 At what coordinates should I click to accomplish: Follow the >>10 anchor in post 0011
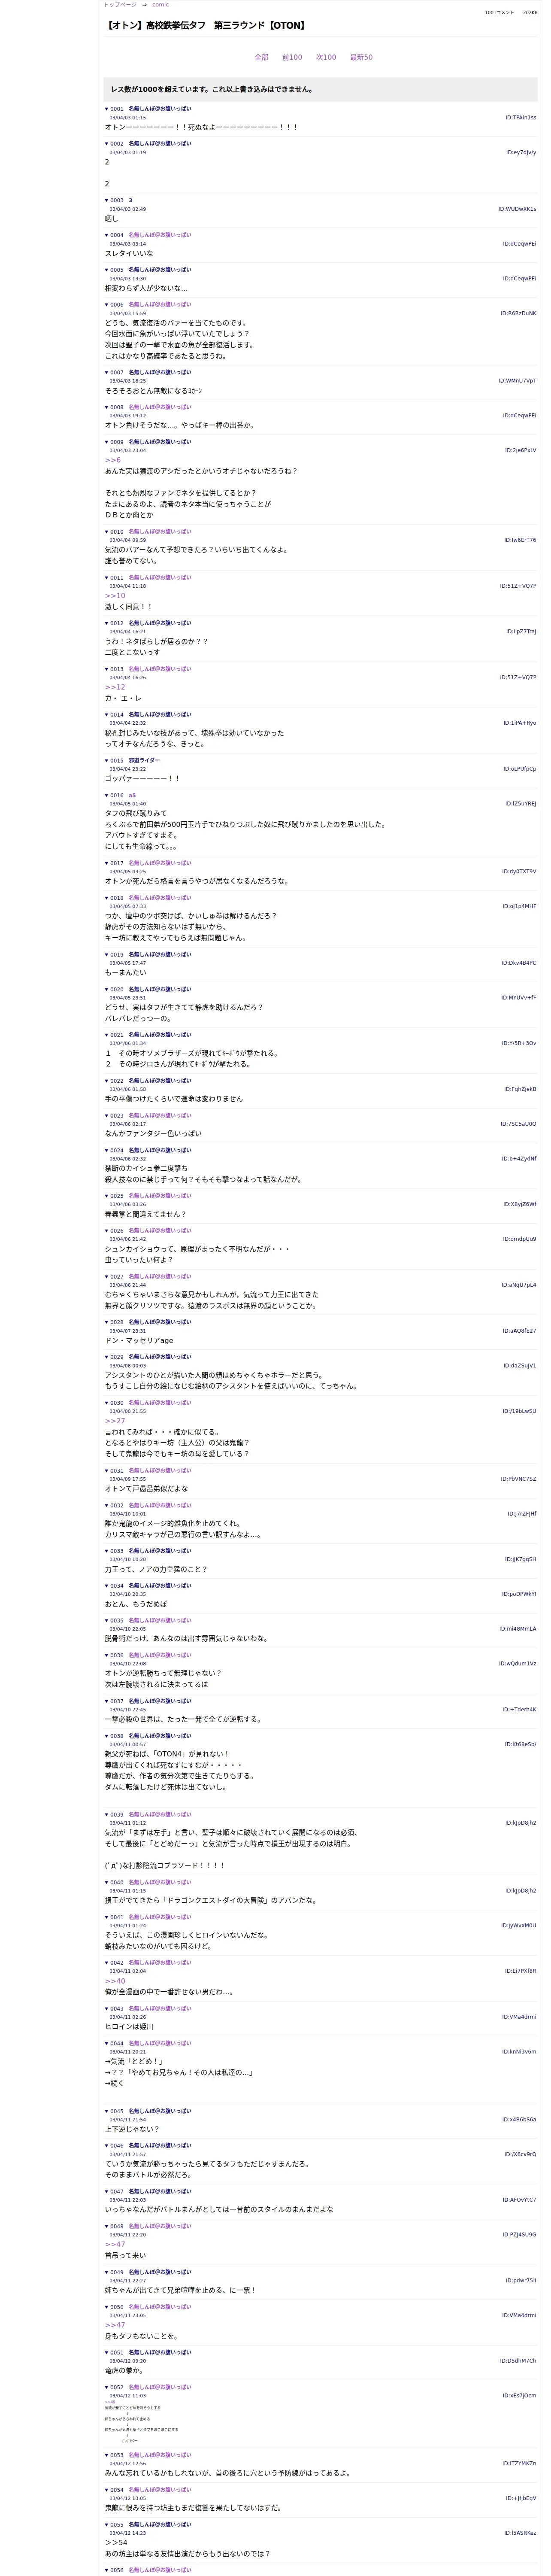(x=115, y=596)
